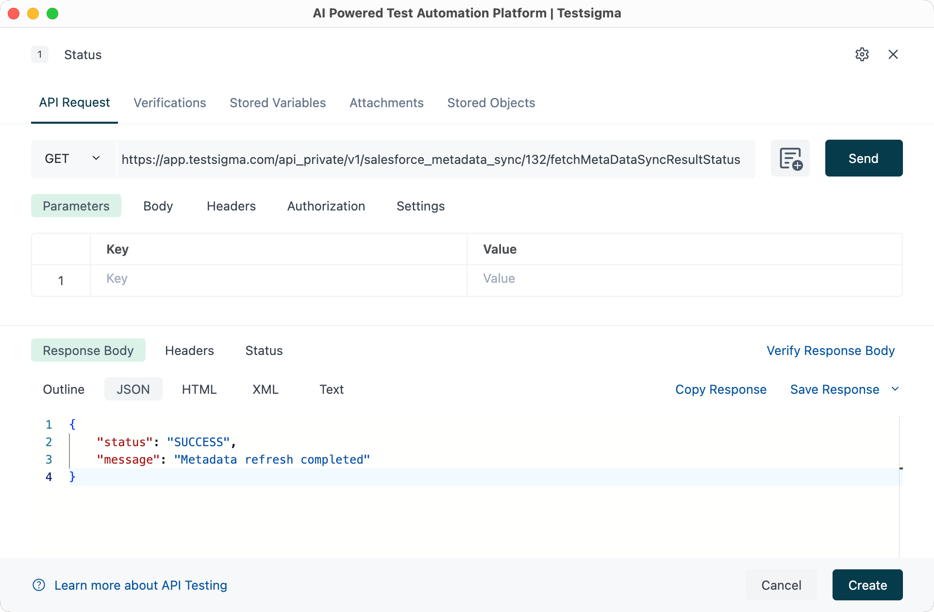The image size is (934, 612).
Task: Switch response view to Outline
Action: click(64, 389)
